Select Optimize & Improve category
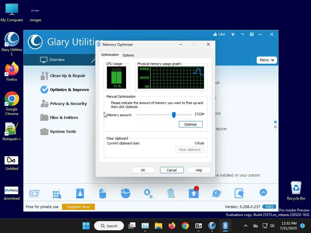This screenshot has width=311, height=233. point(65,89)
